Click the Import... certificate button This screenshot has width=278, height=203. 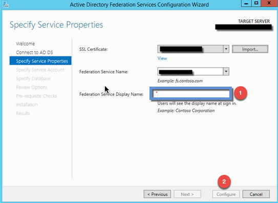pyautogui.click(x=250, y=49)
